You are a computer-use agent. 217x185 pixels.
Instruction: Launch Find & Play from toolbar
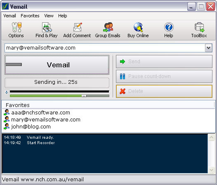coord(47,27)
